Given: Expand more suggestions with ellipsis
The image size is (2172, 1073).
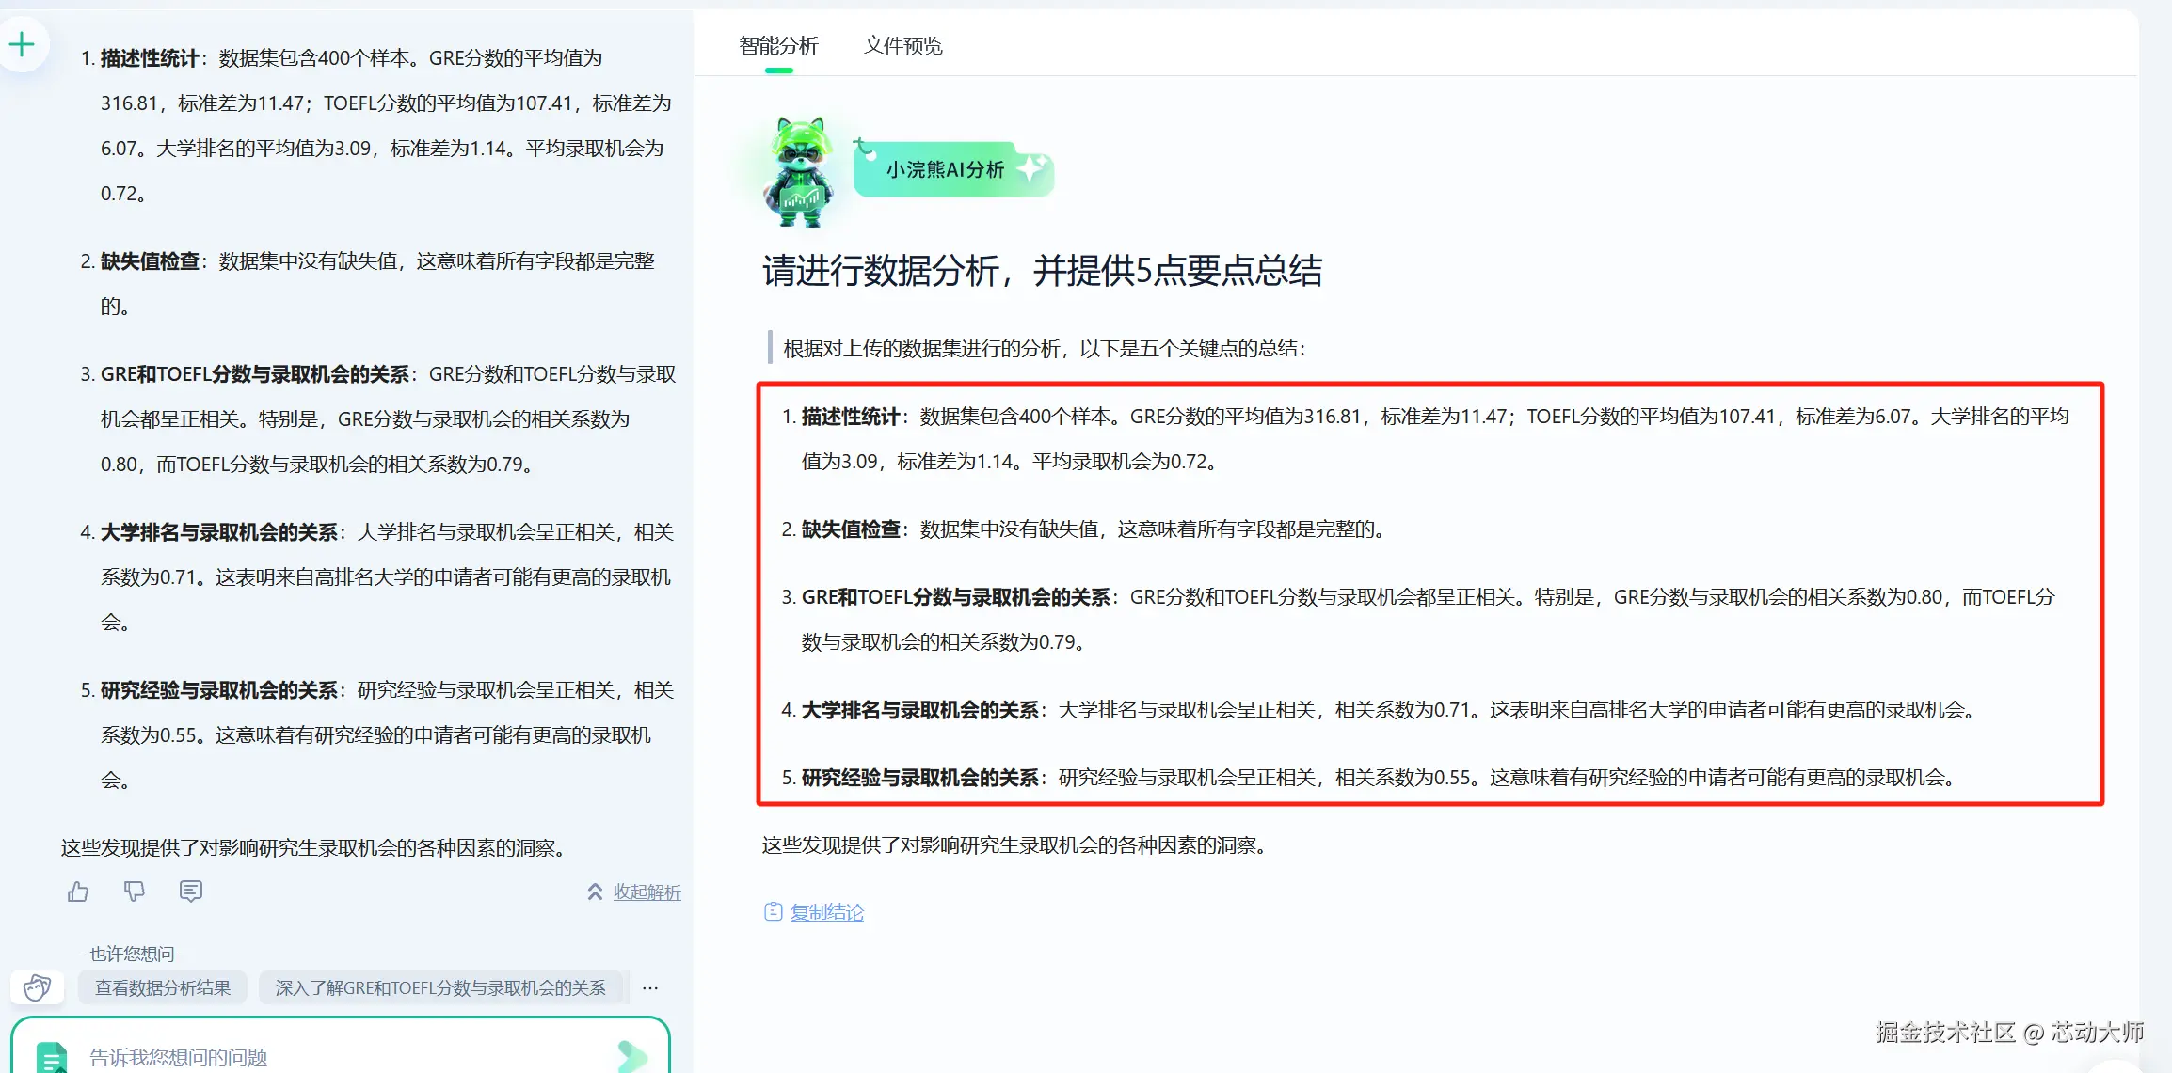Looking at the screenshot, I should pos(650,987).
